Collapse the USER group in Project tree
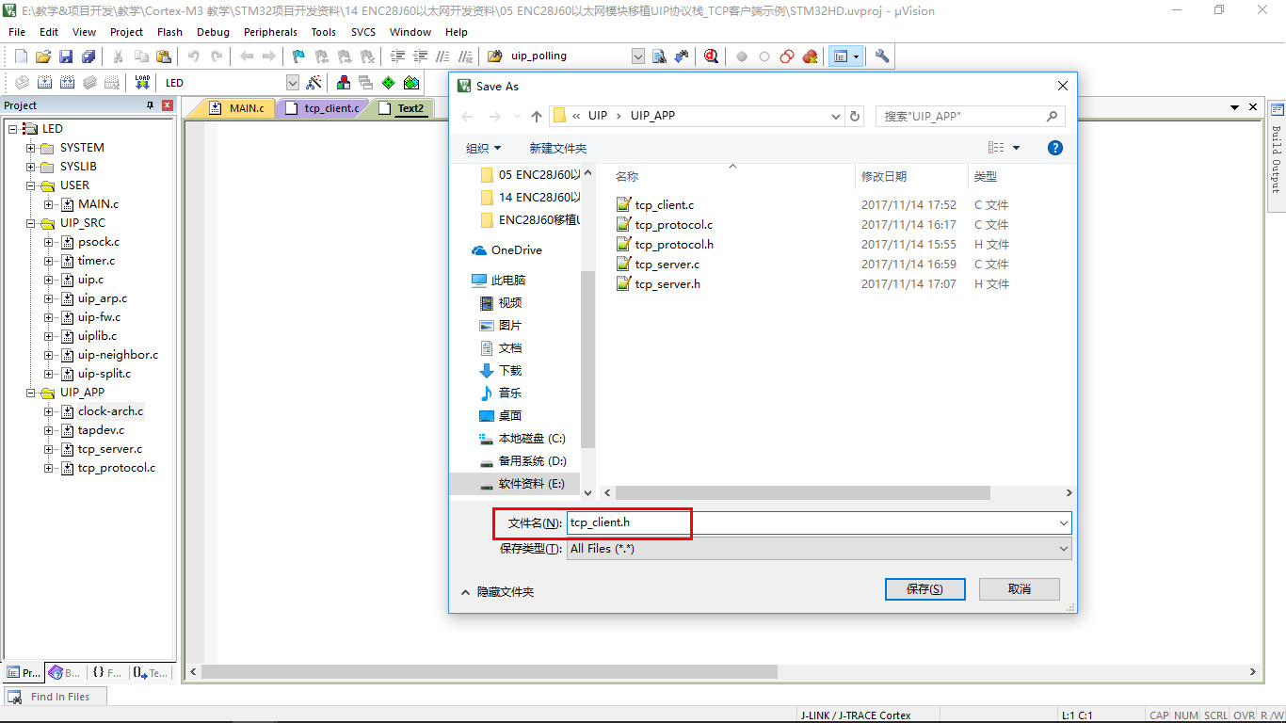 pos(31,185)
